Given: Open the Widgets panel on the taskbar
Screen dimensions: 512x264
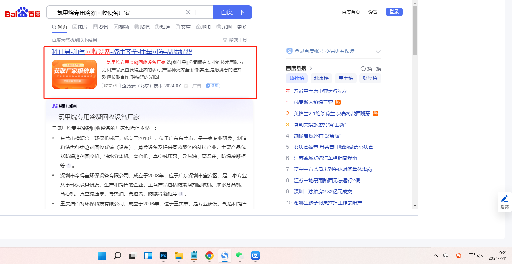Looking at the screenshot, I should tap(148, 256).
